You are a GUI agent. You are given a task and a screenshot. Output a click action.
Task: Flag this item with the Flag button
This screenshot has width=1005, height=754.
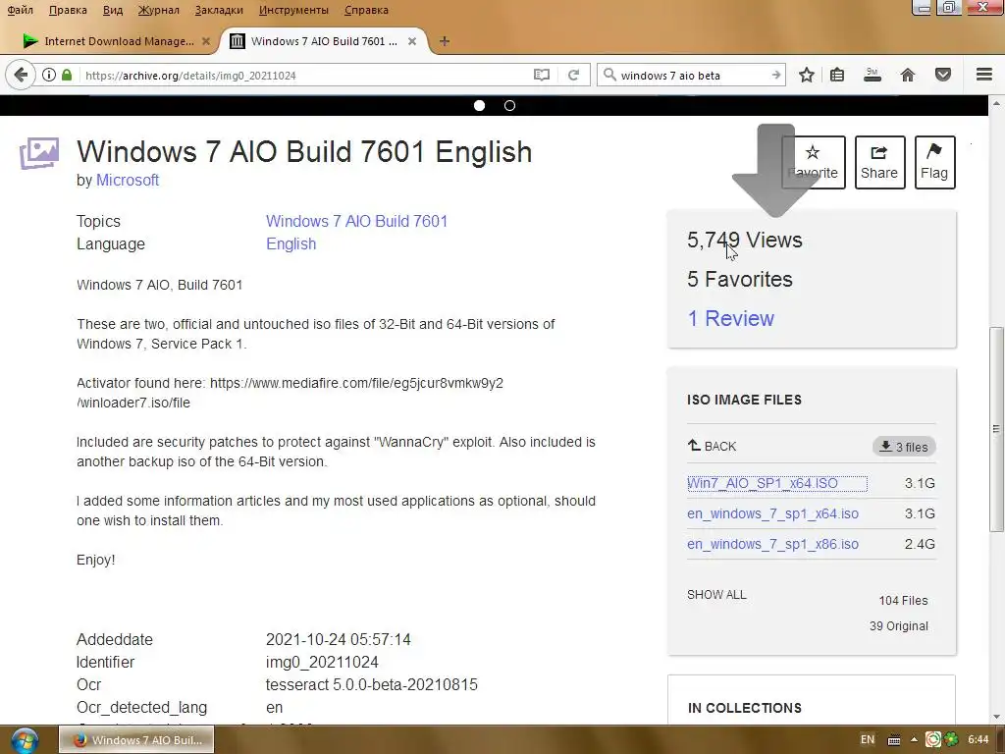coord(934,162)
